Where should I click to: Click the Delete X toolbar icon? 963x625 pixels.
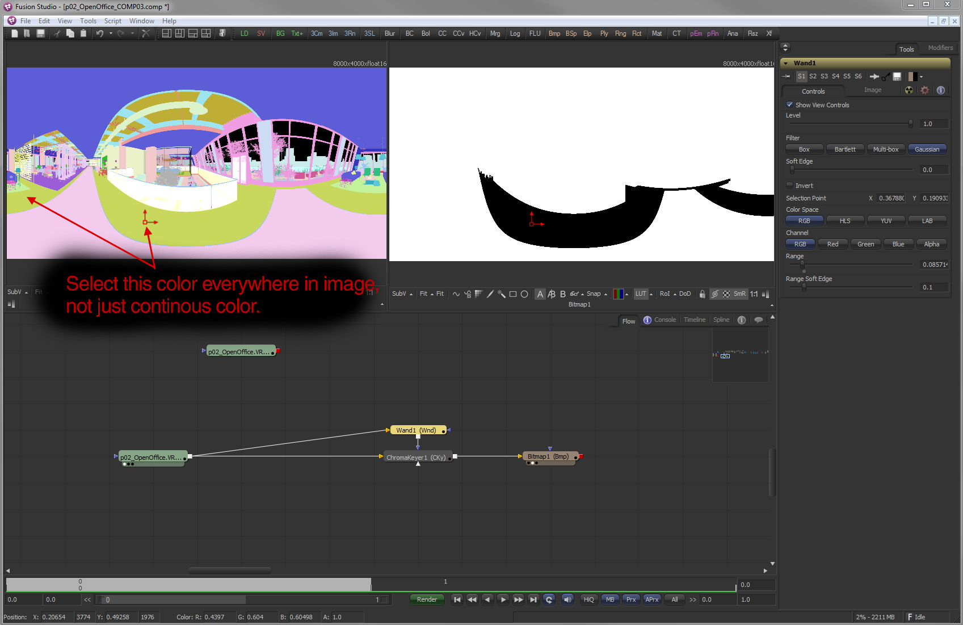tap(146, 33)
